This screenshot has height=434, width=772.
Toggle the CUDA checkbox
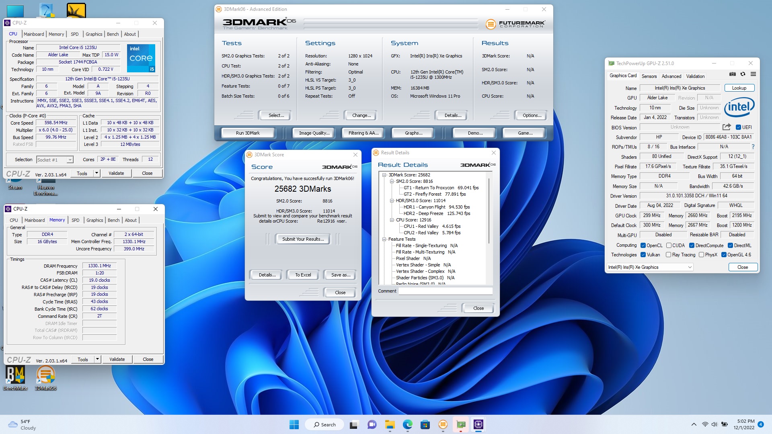[x=669, y=246]
